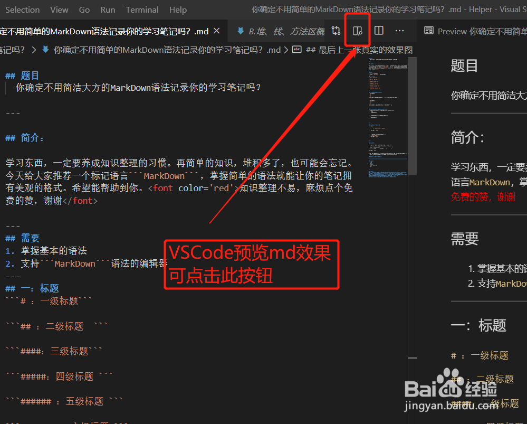The height and width of the screenshot is (424, 527).
Task: Click the Split Editor icon
Action: [379, 31]
